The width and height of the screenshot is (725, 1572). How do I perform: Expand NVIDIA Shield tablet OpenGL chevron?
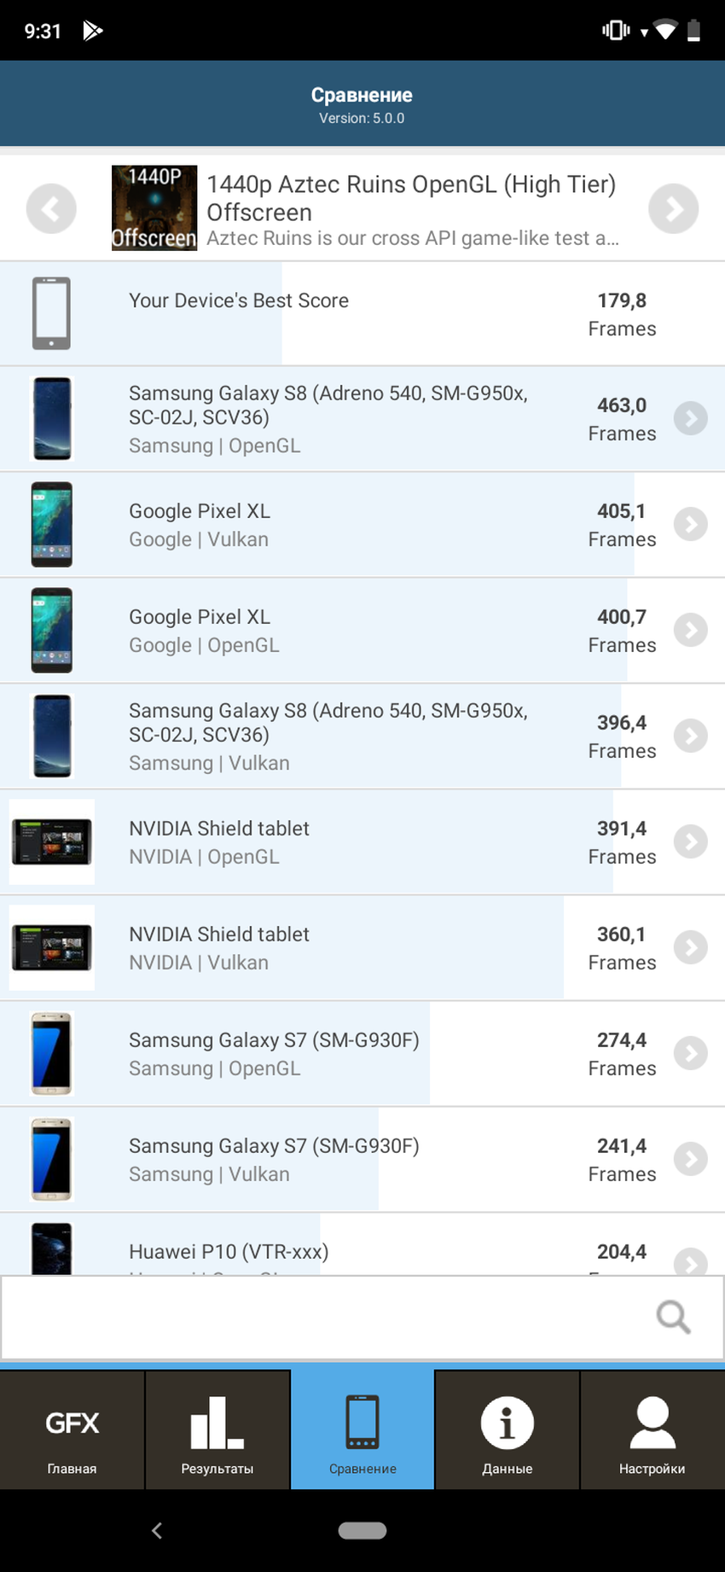690,841
